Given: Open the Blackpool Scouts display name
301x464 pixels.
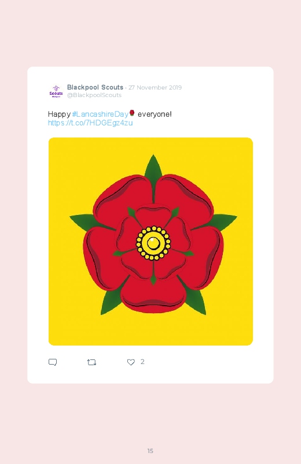Looking at the screenshot, I should 95,87.
